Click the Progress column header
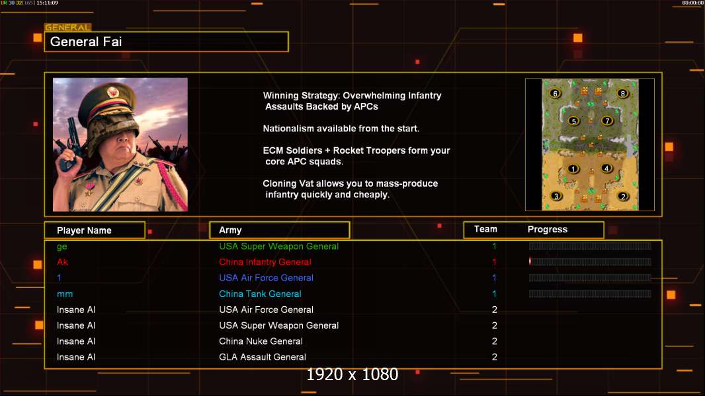The height and width of the screenshot is (396, 705). (547, 230)
